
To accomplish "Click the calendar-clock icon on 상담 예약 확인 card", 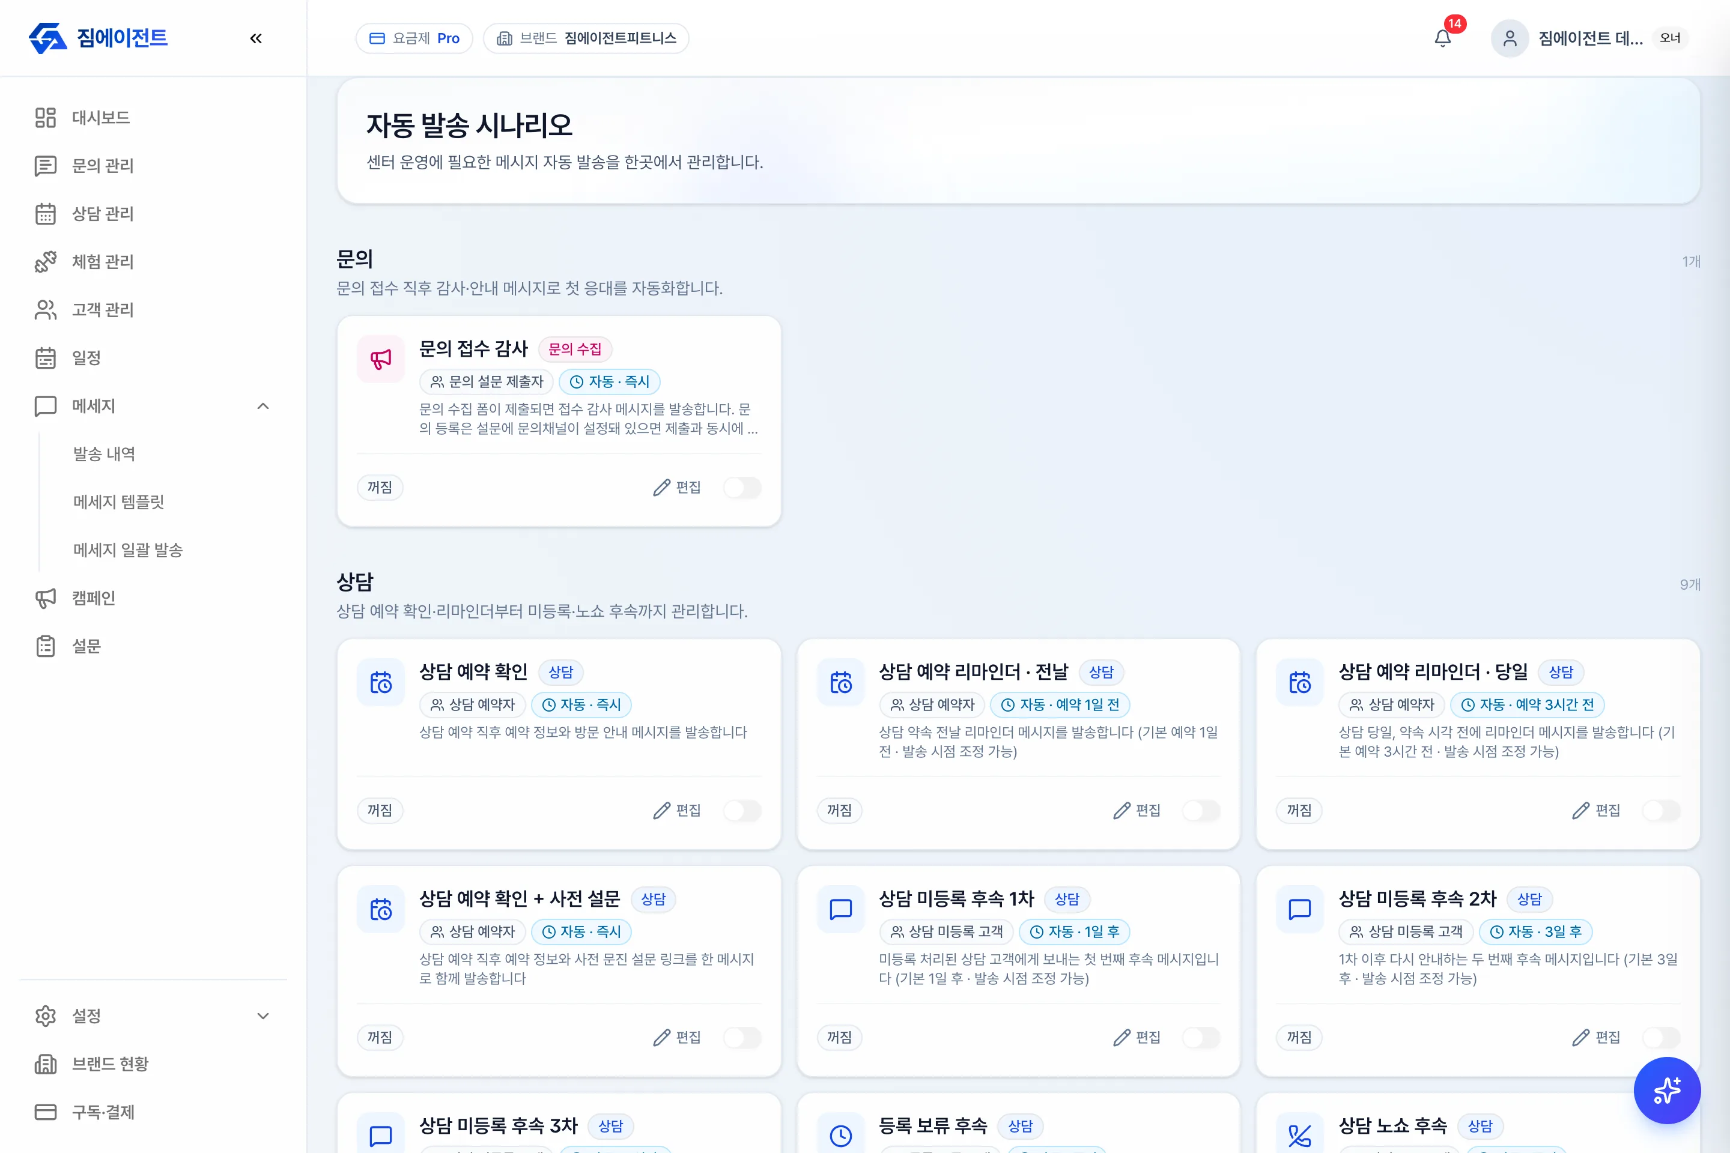I will coord(380,682).
